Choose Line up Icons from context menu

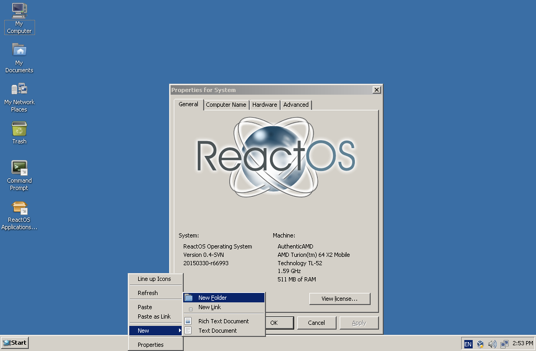pyautogui.click(x=155, y=279)
